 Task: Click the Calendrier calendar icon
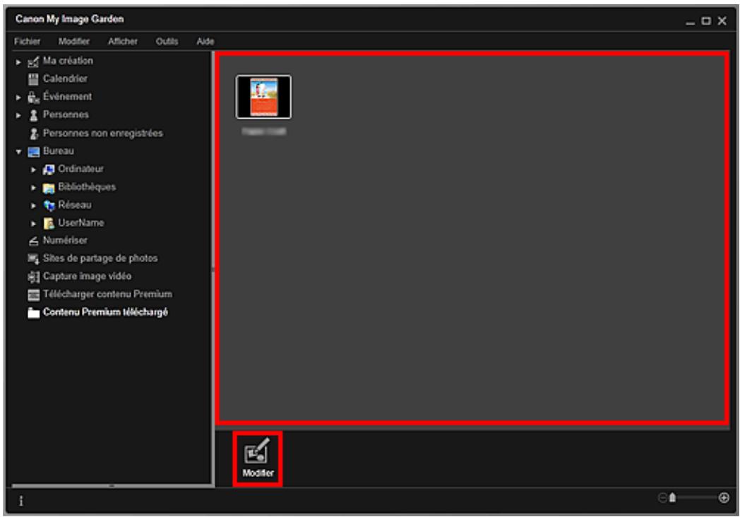pos(32,79)
